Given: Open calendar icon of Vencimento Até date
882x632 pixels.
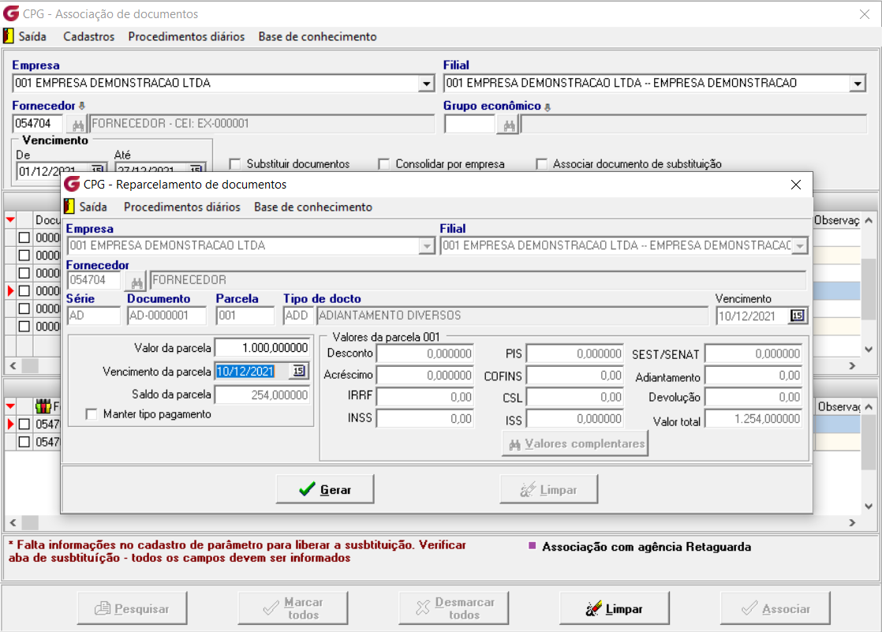Looking at the screenshot, I should (x=196, y=170).
